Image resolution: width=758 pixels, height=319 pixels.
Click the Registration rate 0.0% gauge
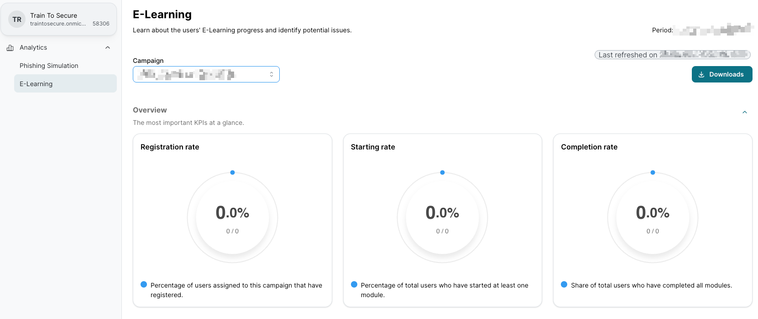(x=232, y=218)
